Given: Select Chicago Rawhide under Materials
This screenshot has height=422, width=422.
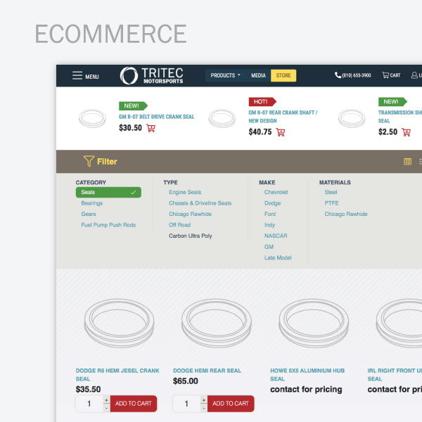Looking at the screenshot, I should (346, 215).
